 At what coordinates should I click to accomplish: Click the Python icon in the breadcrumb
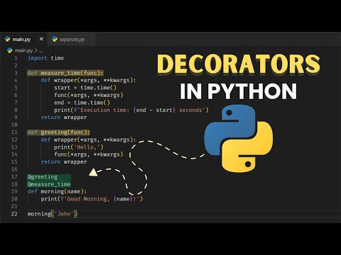10,50
